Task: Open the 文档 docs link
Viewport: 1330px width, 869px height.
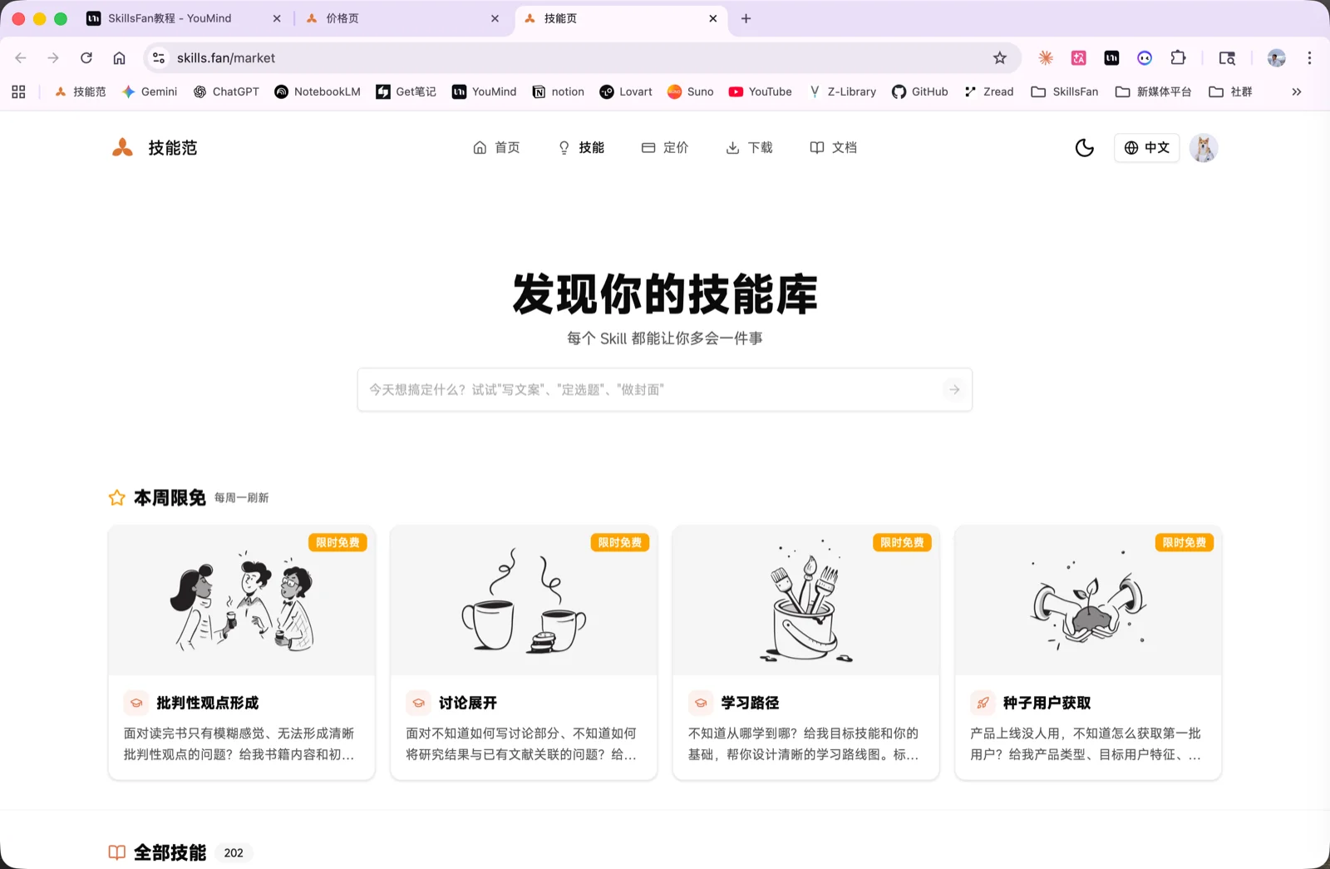Action: tap(833, 148)
